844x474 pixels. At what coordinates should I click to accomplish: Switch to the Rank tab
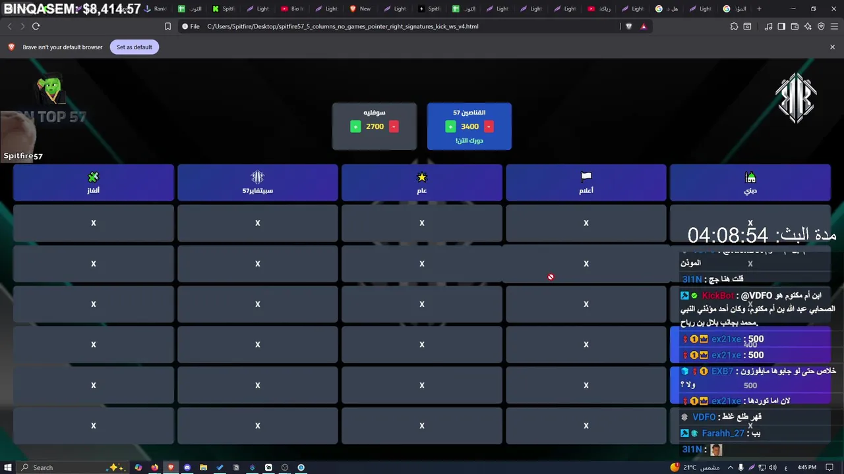(156, 9)
